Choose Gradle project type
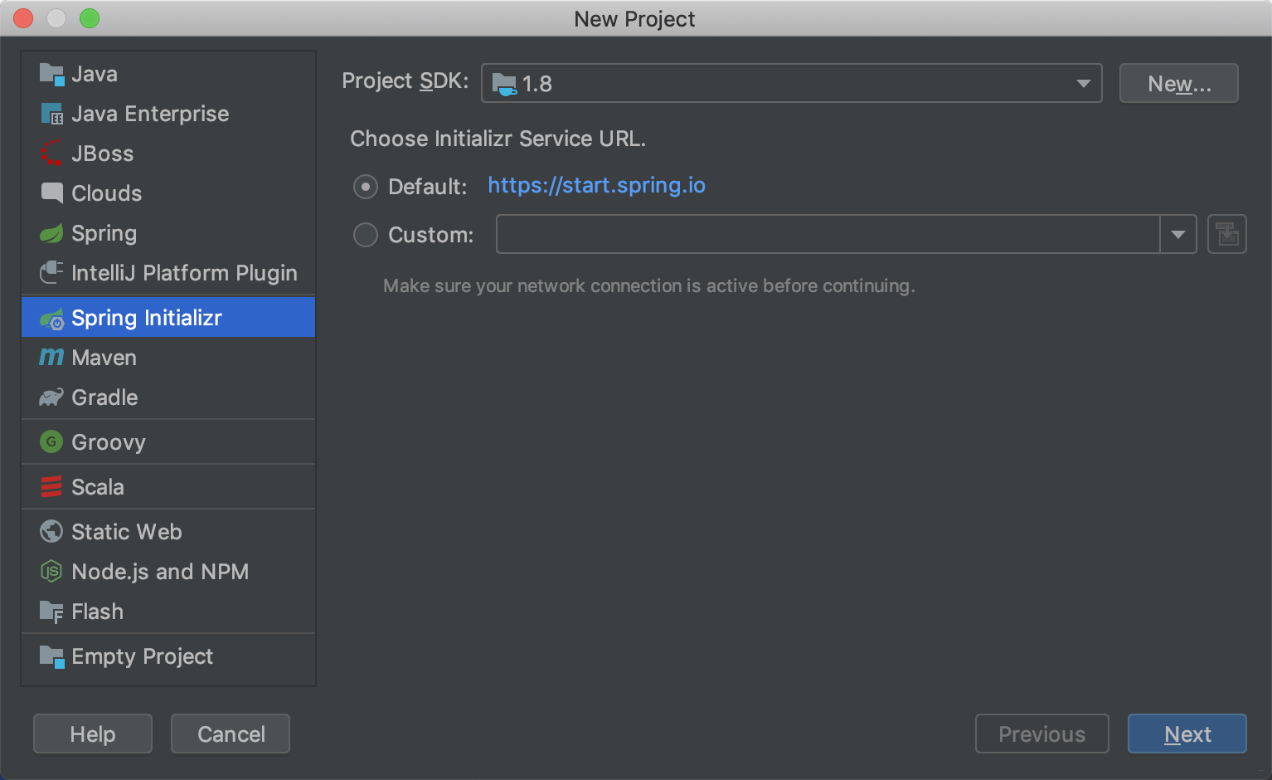Image resolution: width=1272 pixels, height=780 pixels. coord(168,397)
